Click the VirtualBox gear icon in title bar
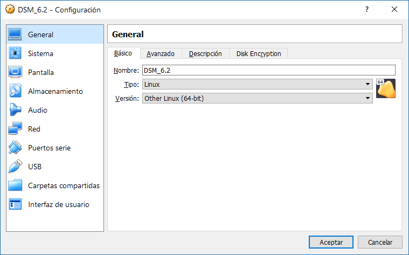409x255 pixels. point(10,9)
